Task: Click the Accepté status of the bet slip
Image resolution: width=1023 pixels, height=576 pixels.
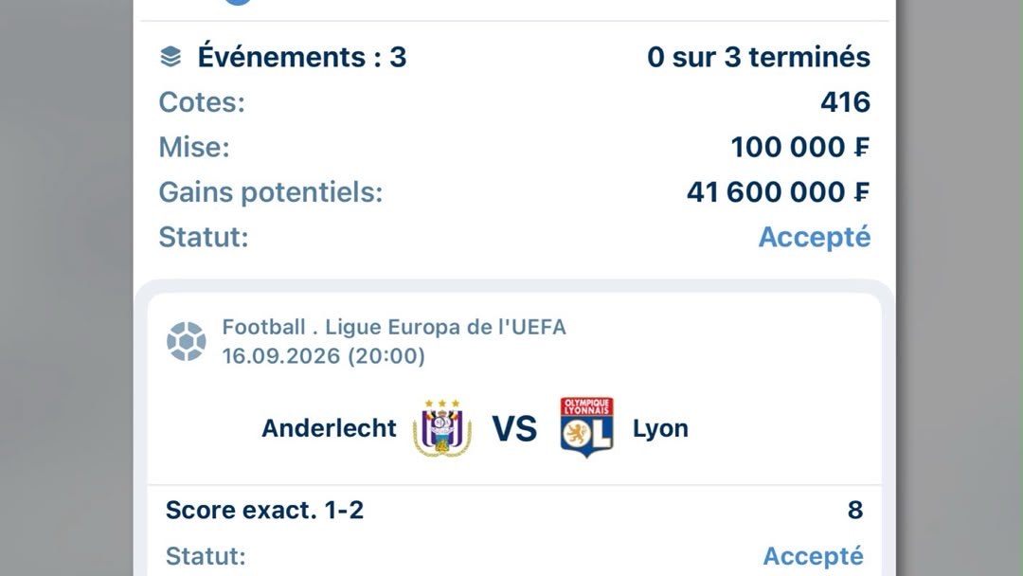Action: tap(815, 237)
